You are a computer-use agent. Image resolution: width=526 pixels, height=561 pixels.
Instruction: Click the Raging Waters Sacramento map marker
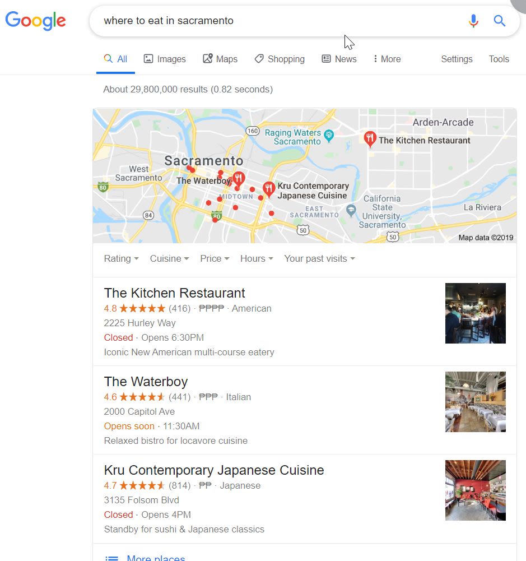[x=329, y=136]
